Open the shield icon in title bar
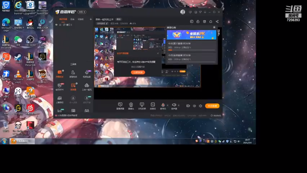Image resolution: width=307 pixels, height=173 pixels. tap(190, 12)
